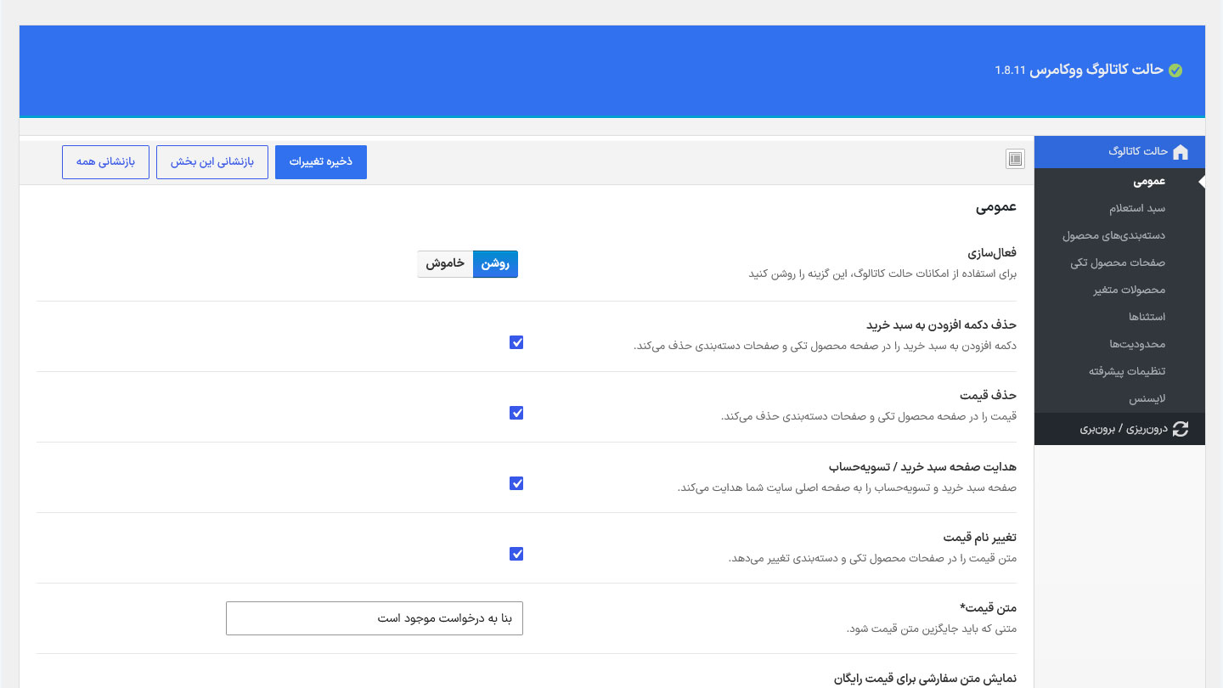Click the version number 1.8.11
The width and height of the screenshot is (1223, 688).
(x=1010, y=71)
